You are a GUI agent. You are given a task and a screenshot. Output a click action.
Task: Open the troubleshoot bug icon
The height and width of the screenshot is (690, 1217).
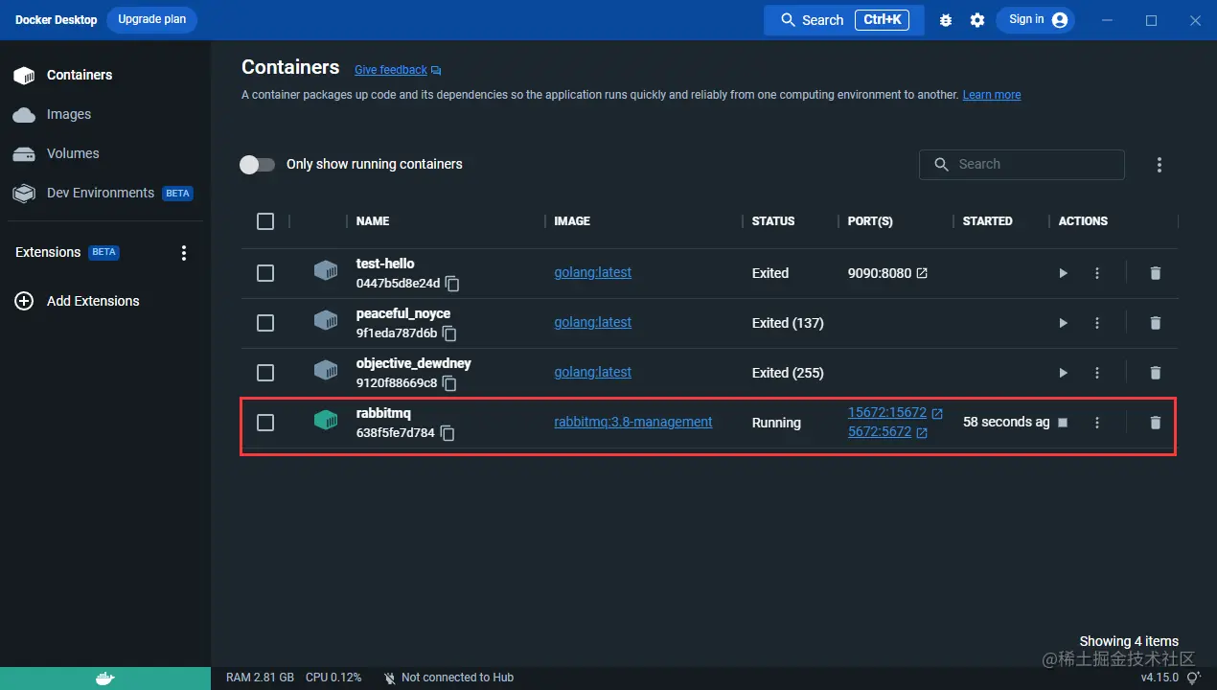pyautogui.click(x=946, y=20)
